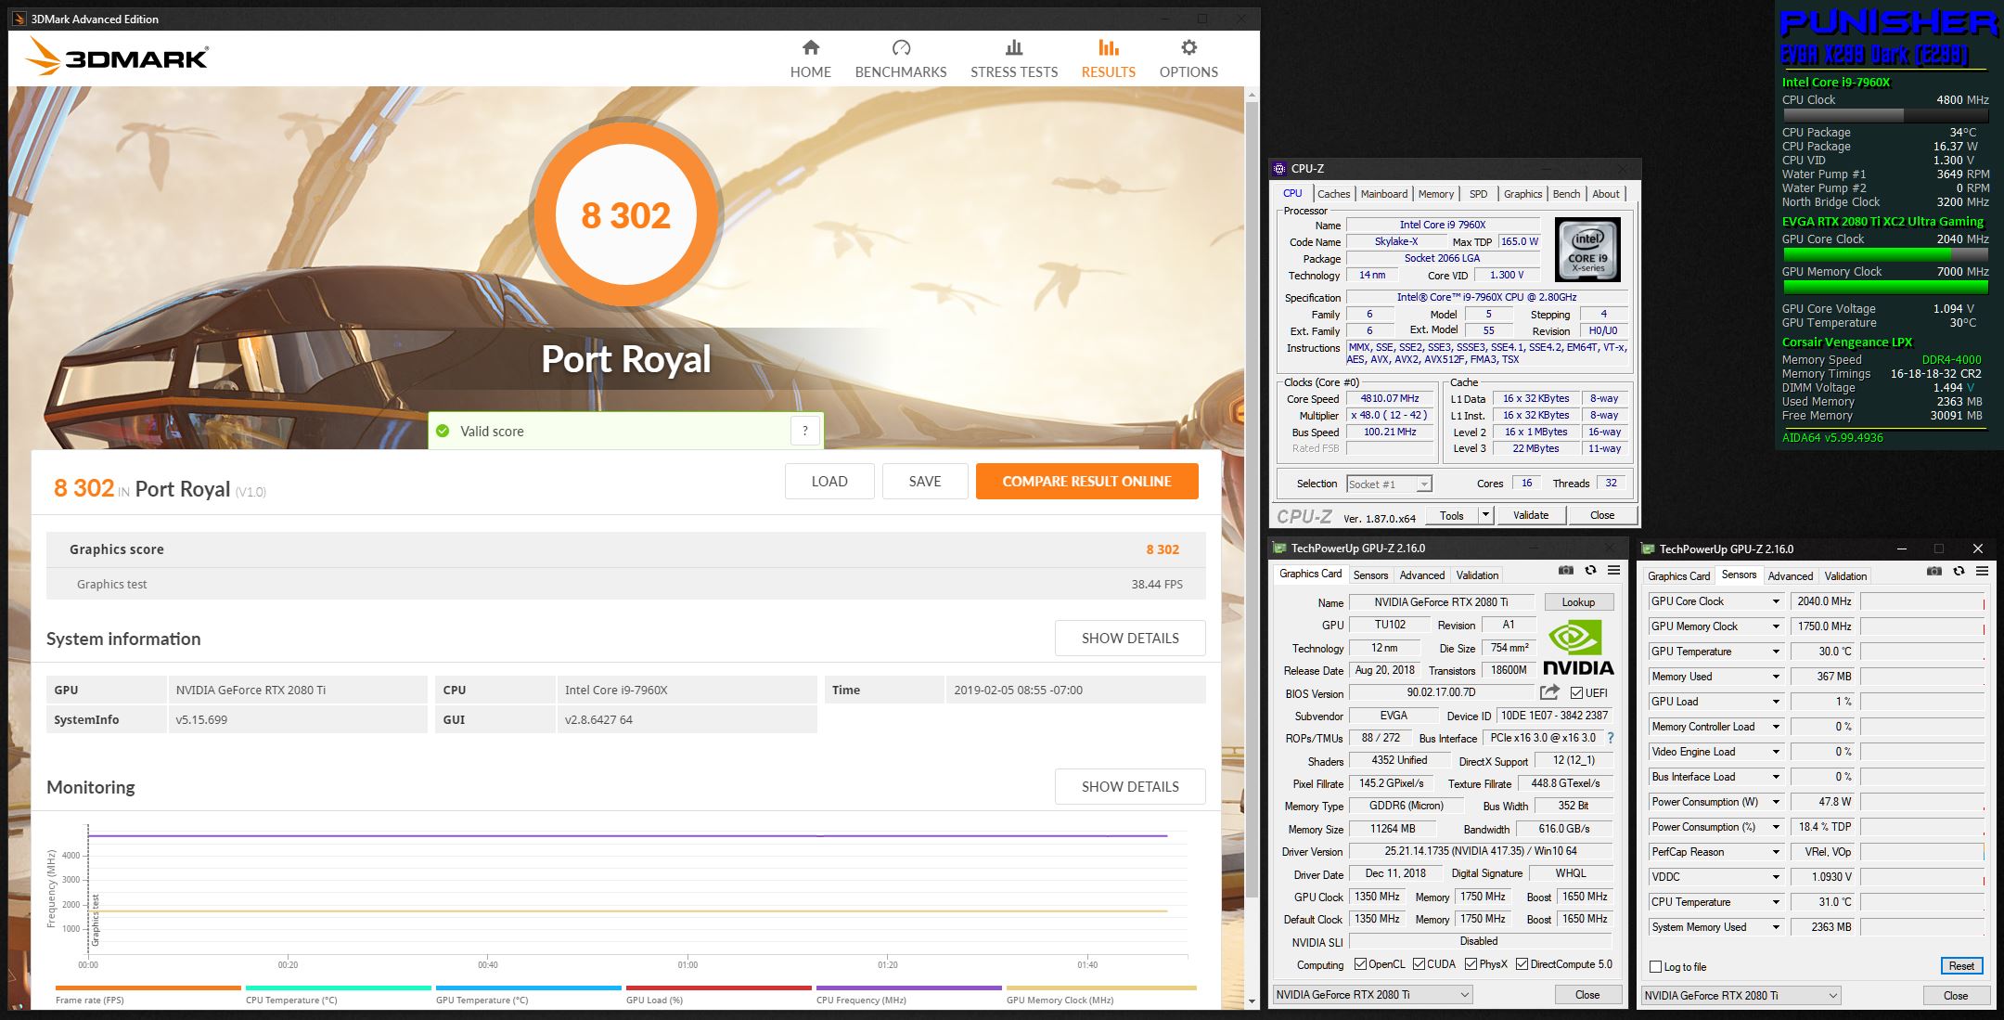The height and width of the screenshot is (1020, 2004).
Task: Open the 3DMark Home page
Action: coord(810,58)
